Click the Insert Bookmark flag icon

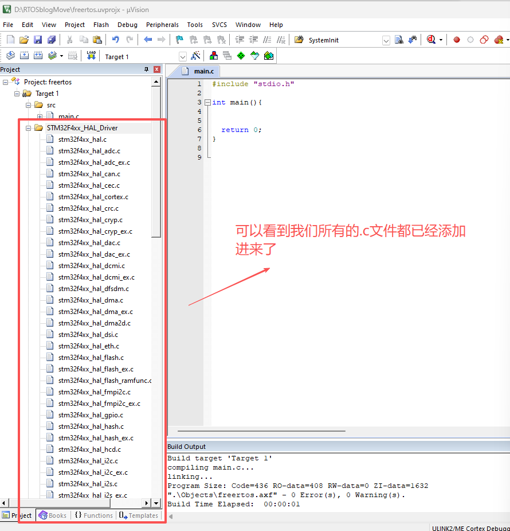(179, 40)
